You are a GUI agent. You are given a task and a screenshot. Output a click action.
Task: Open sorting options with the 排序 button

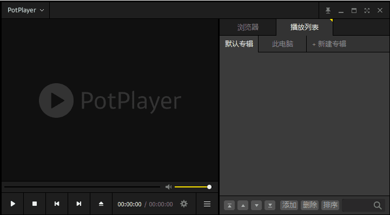(x=330, y=205)
